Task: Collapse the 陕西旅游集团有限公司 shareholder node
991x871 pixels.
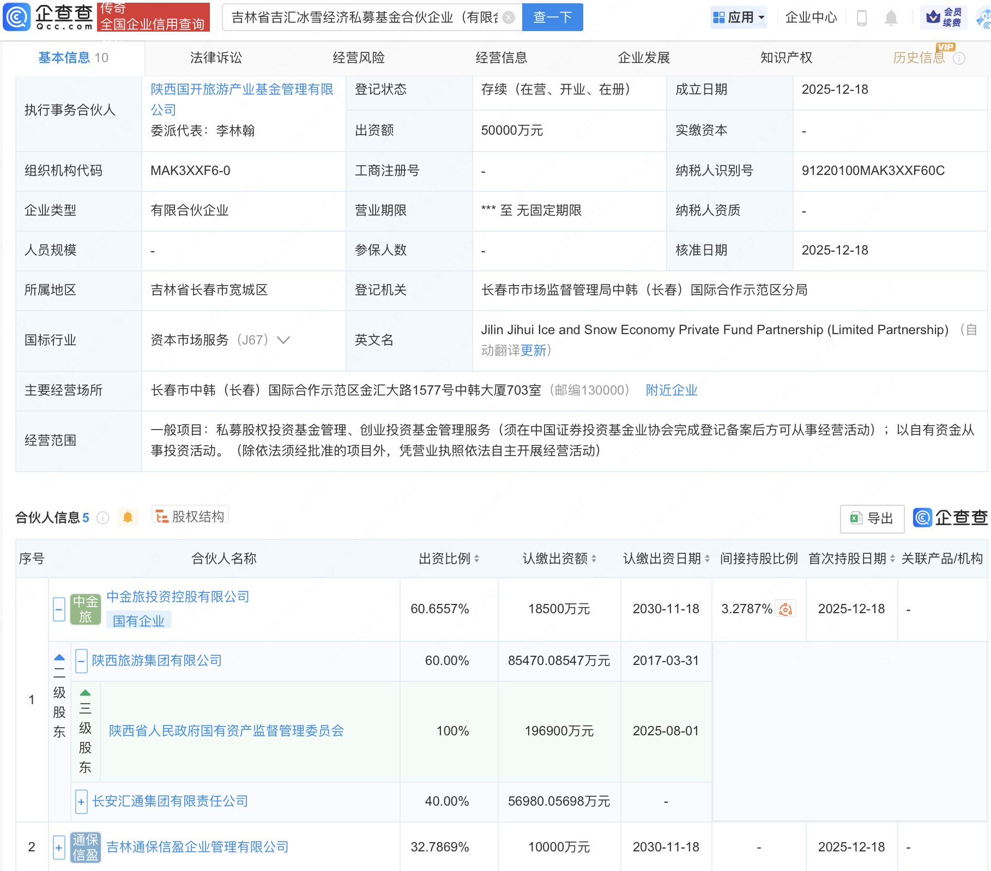Action: [81, 661]
